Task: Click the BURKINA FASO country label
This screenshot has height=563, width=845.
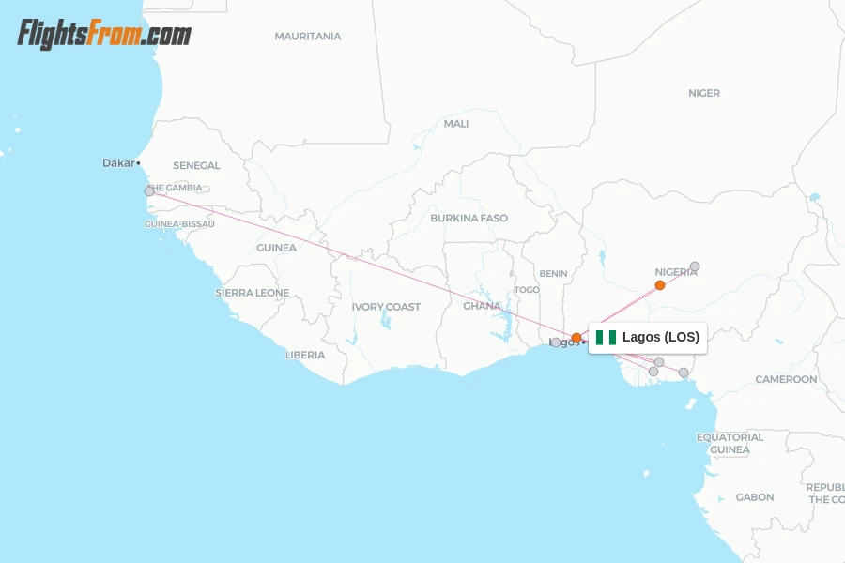Action: (x=469, y=219)
